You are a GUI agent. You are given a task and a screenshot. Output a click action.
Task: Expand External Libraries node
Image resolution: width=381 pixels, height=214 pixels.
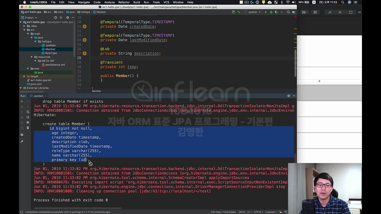click(21, 88)
